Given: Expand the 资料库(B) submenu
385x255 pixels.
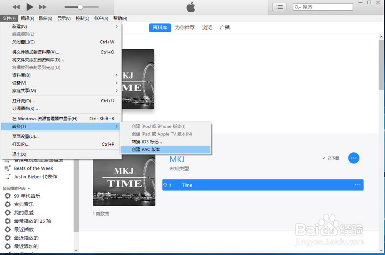Looking at the screenshot, I should point(61,75).
